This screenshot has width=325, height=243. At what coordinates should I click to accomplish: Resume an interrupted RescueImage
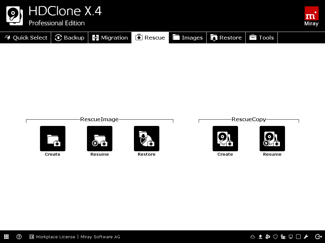tap(99, 139)
